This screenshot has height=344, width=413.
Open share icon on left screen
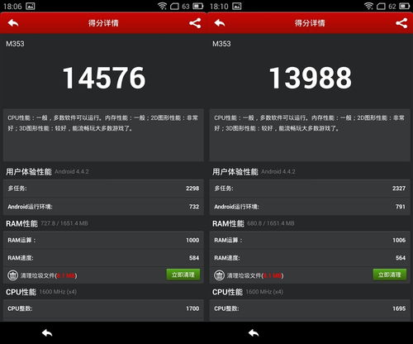point(195,23)
